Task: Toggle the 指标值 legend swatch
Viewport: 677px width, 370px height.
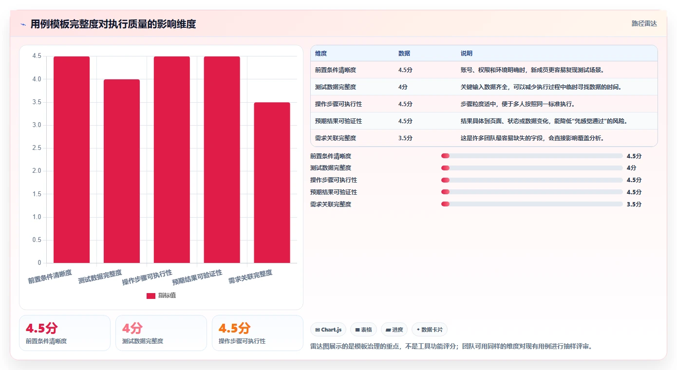Action: (x=151, y=296)
